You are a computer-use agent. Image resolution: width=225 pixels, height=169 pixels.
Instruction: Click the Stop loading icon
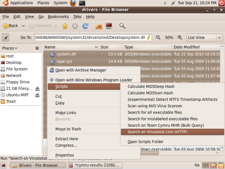(75, 26)
